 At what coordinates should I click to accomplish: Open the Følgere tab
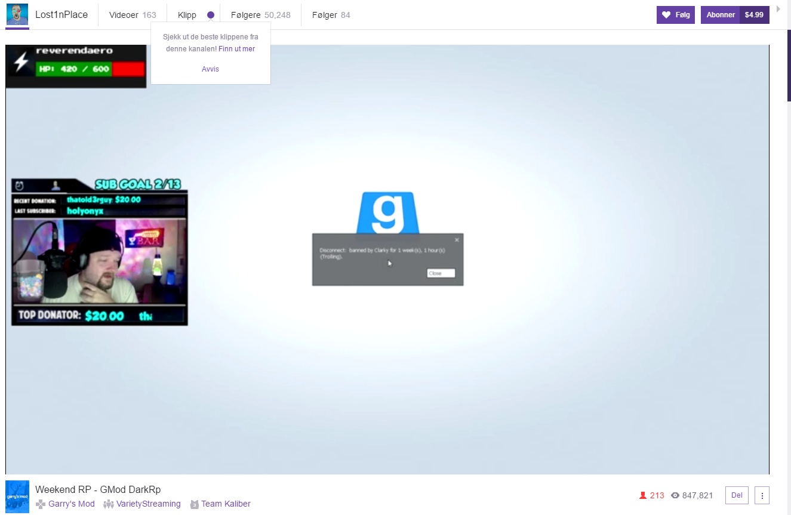point(261,15)
